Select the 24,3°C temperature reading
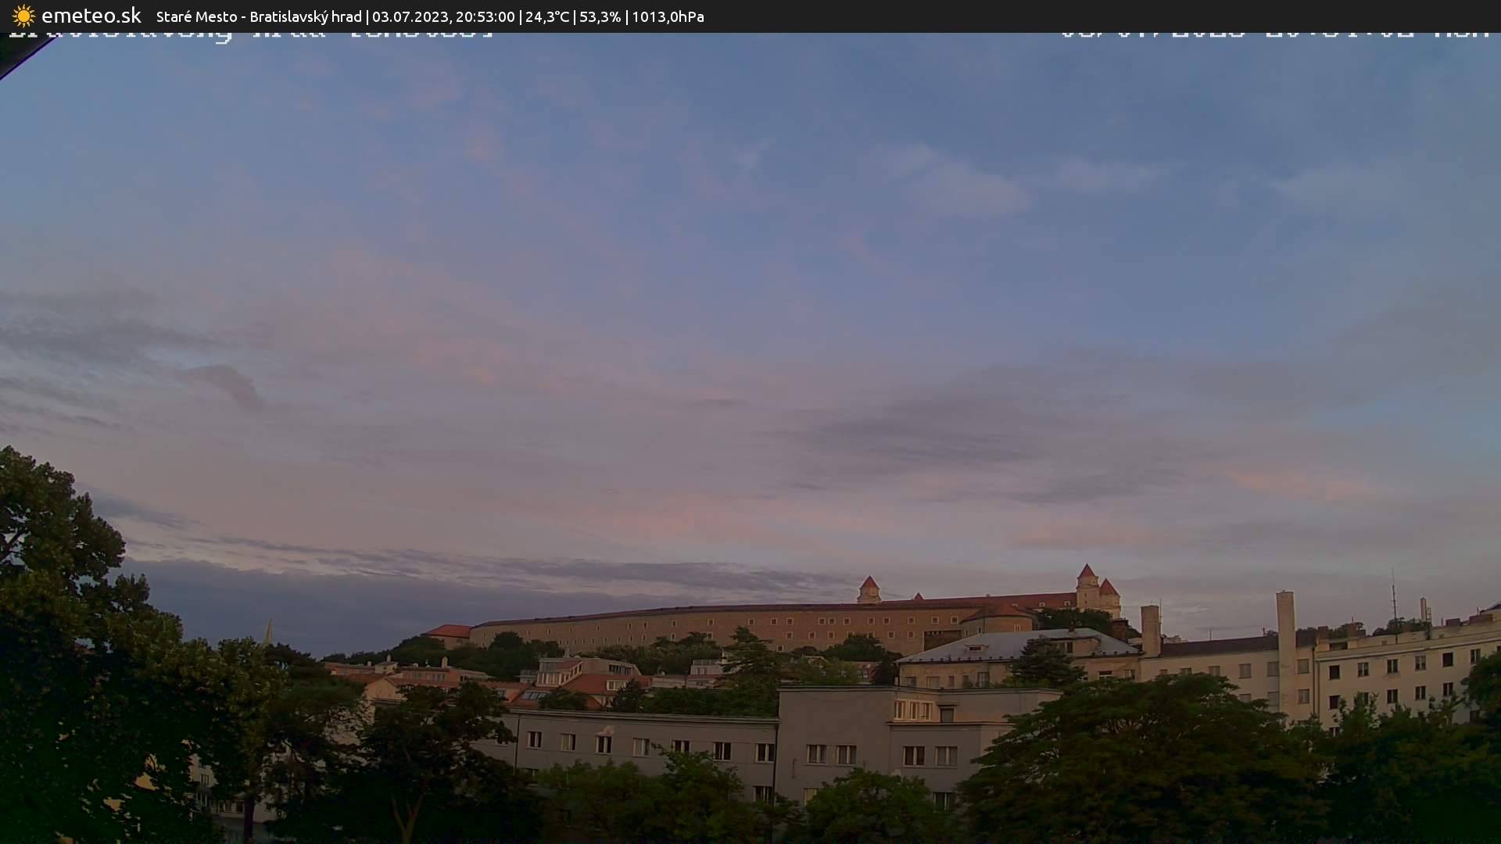The width and height of the screenshot is (1501, 844). [x=547, y=16]
